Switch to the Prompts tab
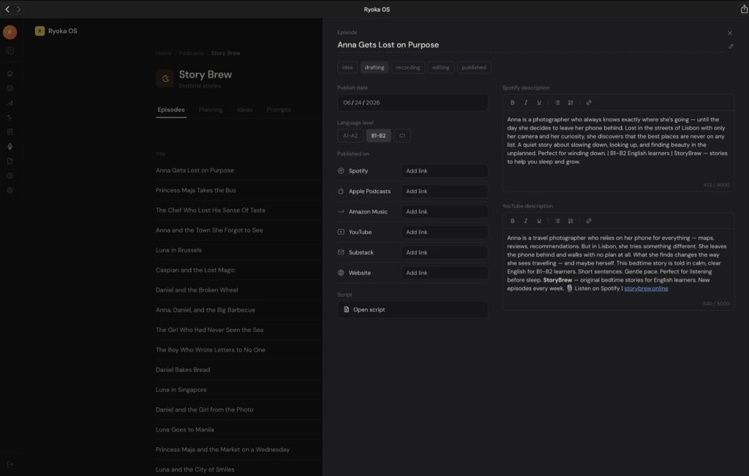This screenshot has height=476, width=749. click(x=279, y=110)
